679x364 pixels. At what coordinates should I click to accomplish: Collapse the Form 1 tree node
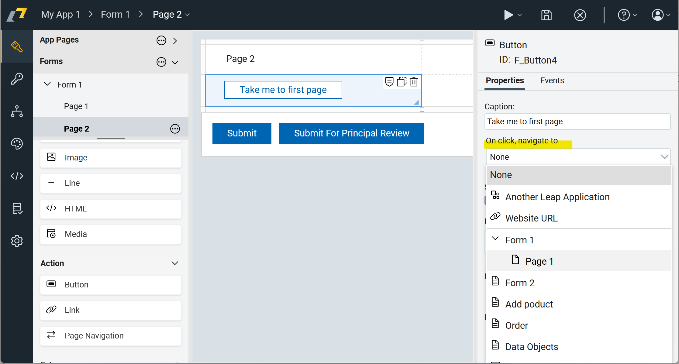click(x=47, y=84)
